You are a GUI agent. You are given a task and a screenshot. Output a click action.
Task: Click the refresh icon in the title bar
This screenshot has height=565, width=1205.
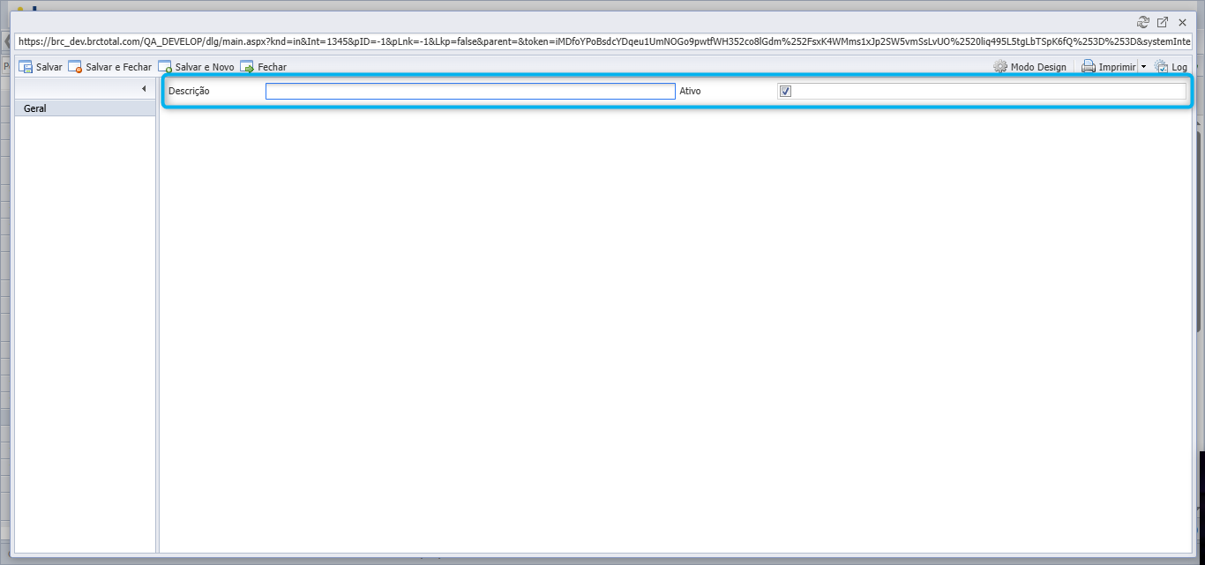[1143, 22]
